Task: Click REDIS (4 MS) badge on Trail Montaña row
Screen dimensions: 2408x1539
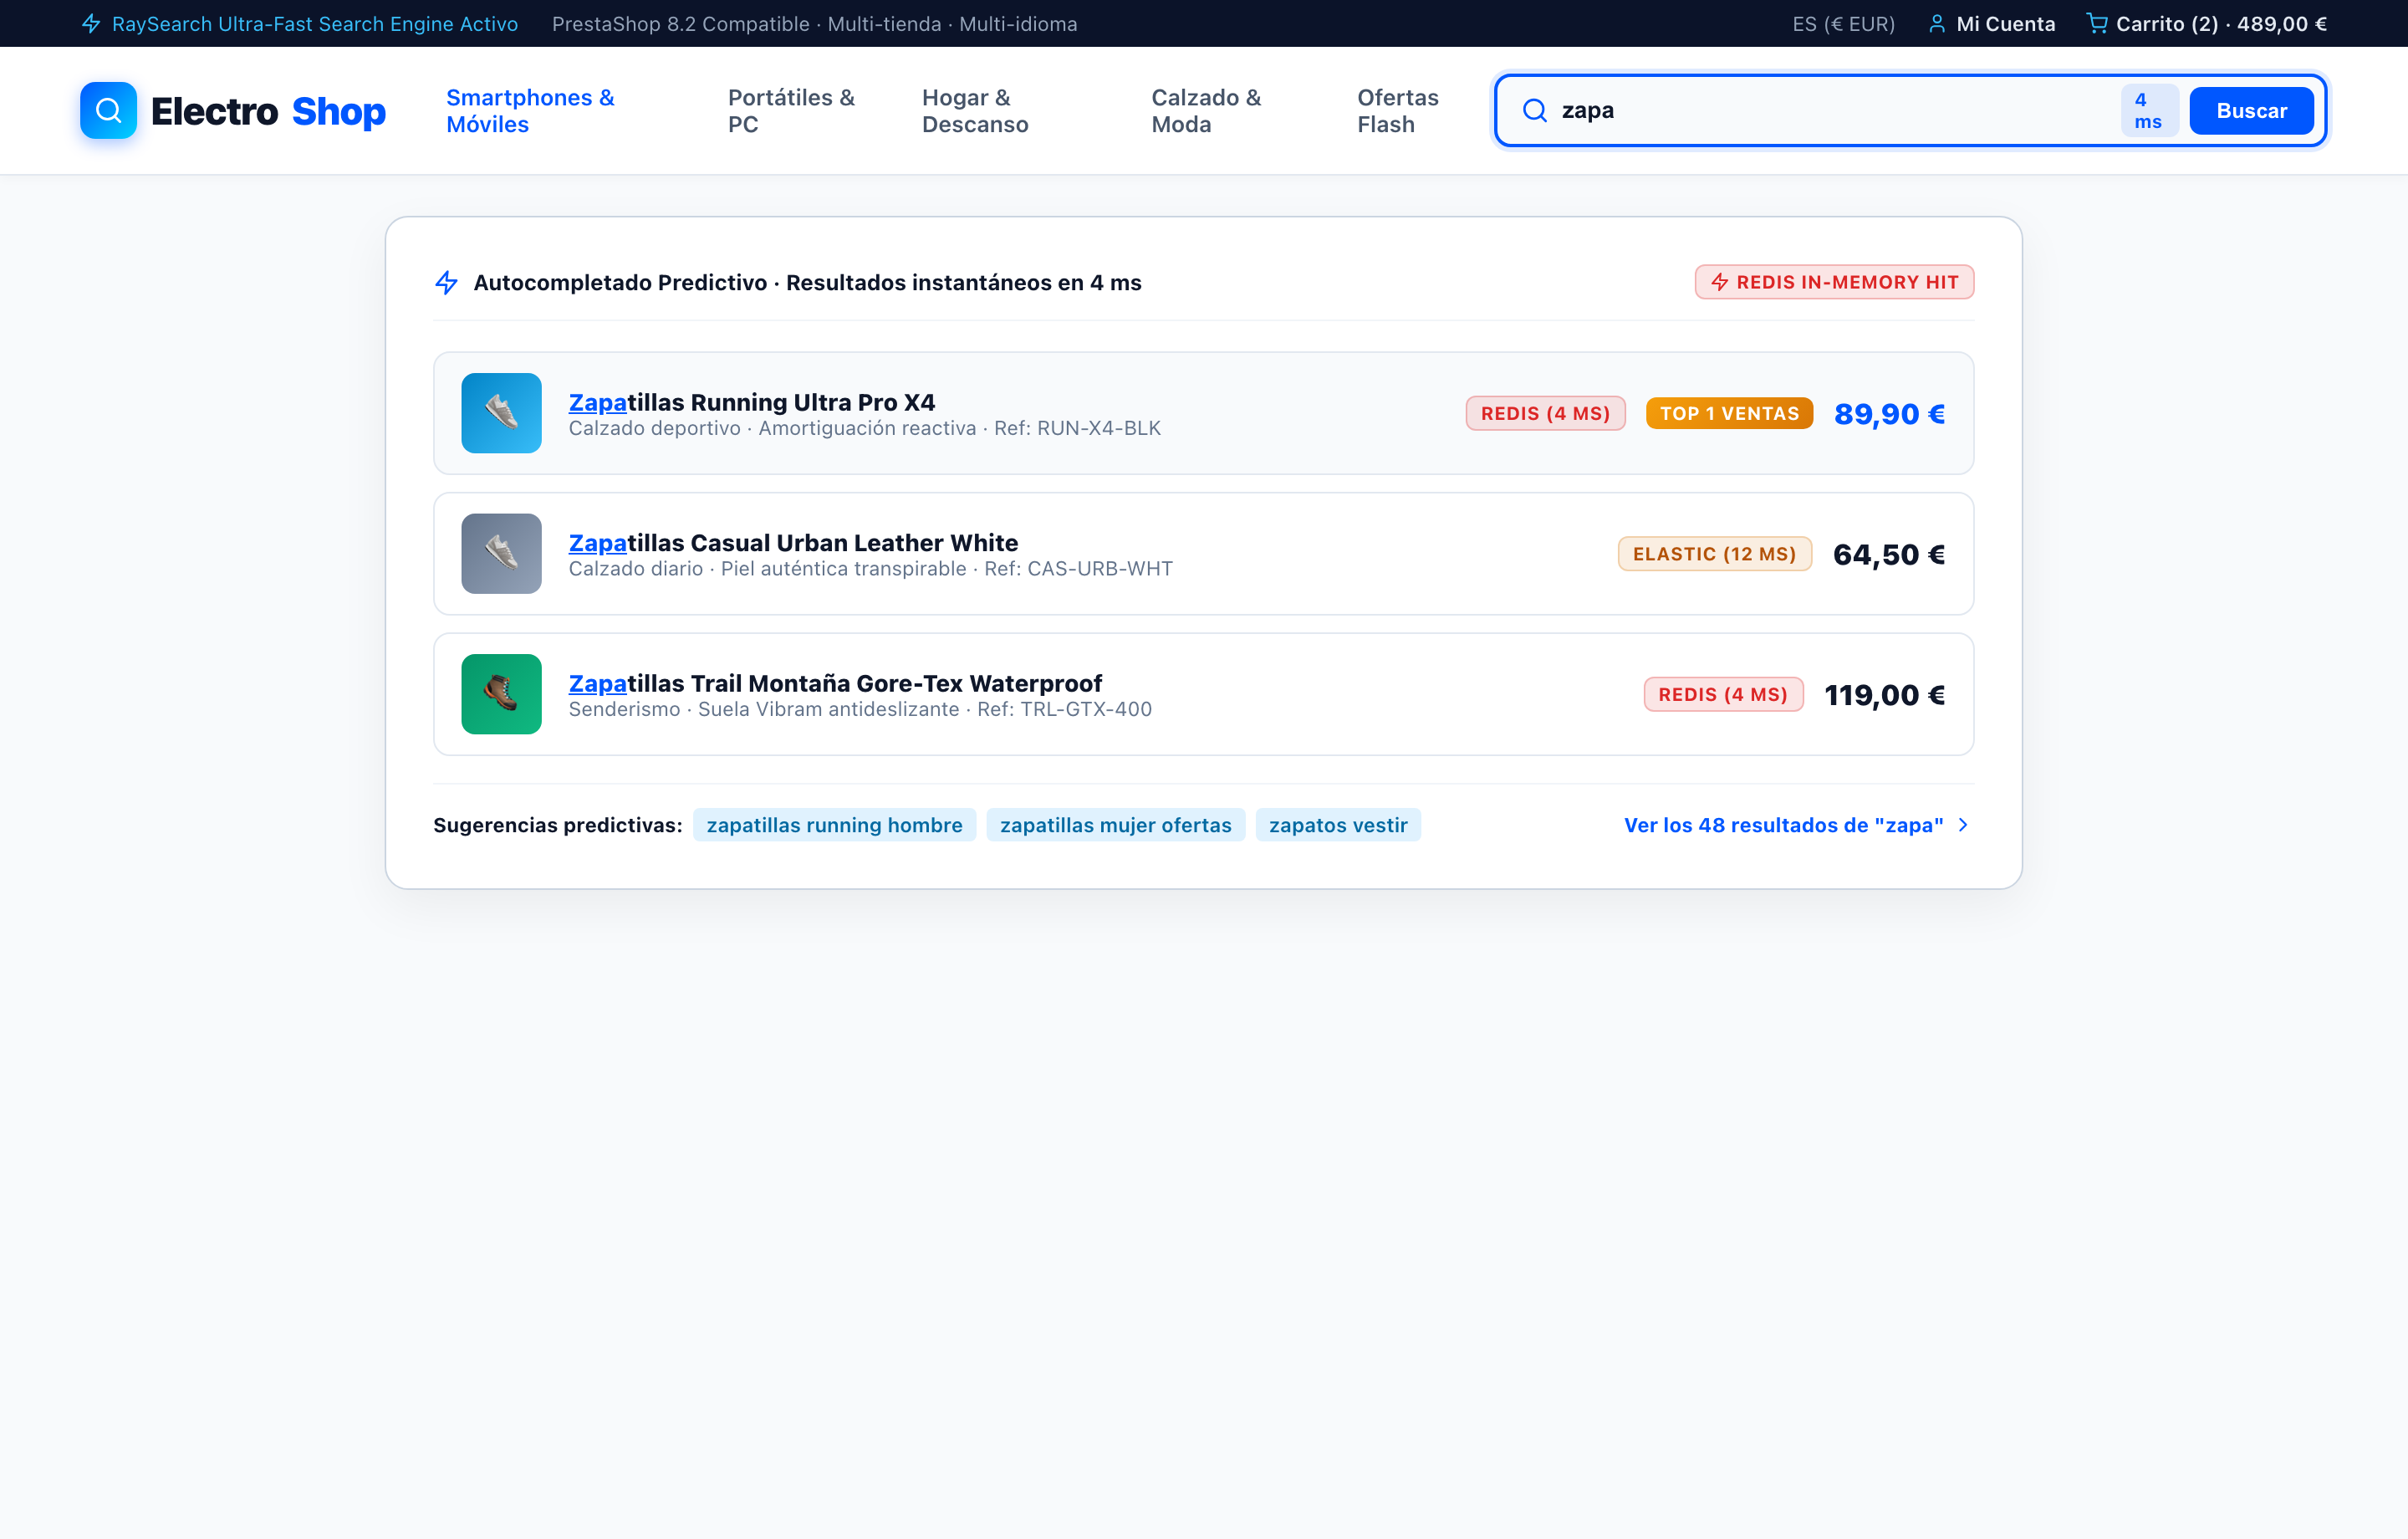Action: pos(1723,694)
